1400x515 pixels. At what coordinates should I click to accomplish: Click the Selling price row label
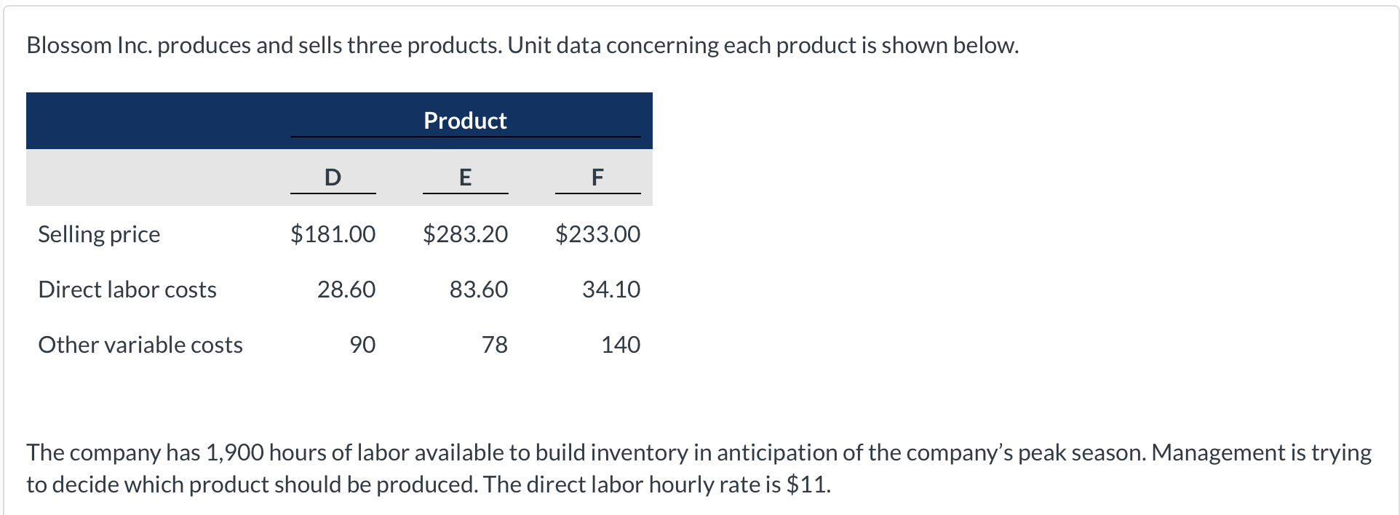(x=99, y=234)
